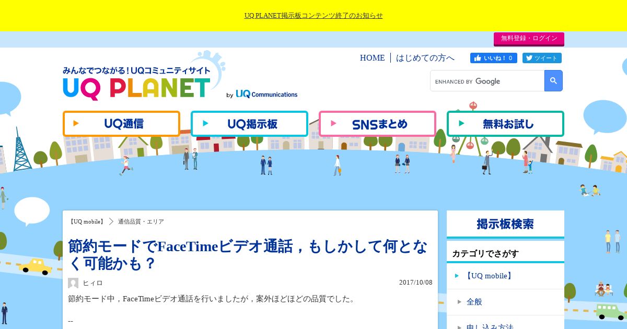Click the UQ PLANET site logo
This screenshot has width=627, height=329.
[x=137, y=84]
